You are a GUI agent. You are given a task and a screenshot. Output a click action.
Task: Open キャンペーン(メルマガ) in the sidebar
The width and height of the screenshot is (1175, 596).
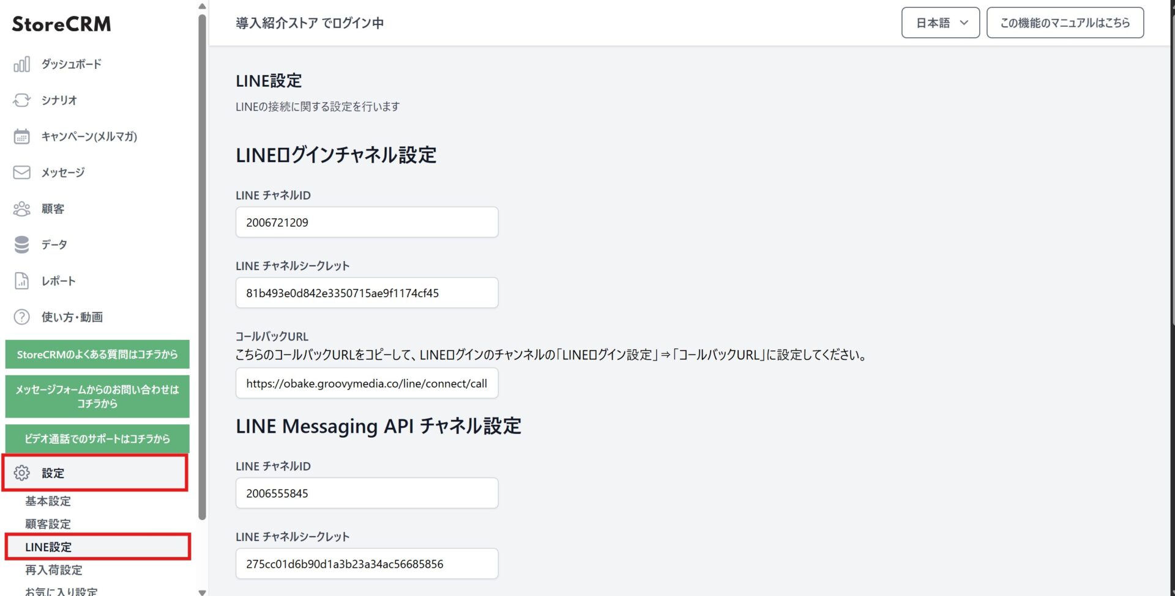[89, 136]
